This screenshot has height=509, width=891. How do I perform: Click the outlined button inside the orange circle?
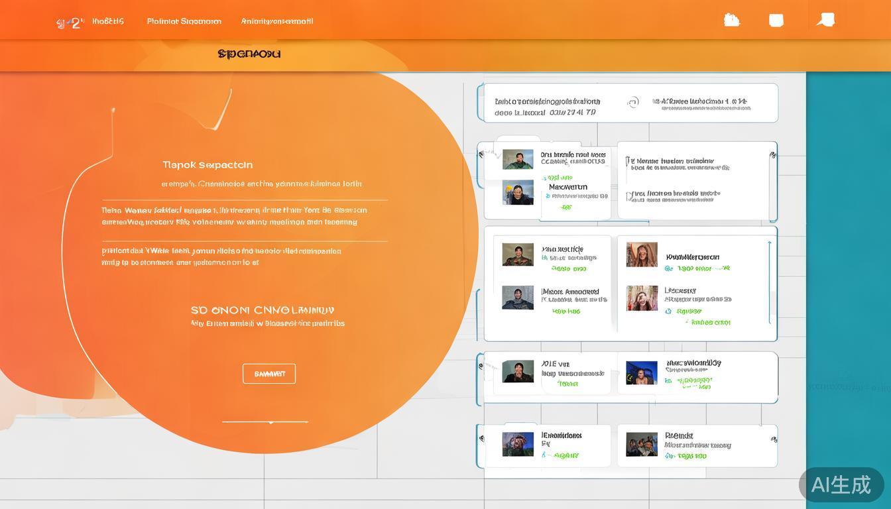[268, 374]
